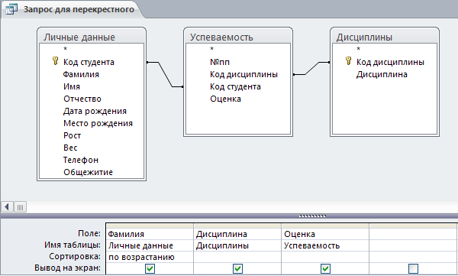Click the key icon beside Код дисциплины in Дисциплины
The image size is (458, 276).
pos(348,61)
